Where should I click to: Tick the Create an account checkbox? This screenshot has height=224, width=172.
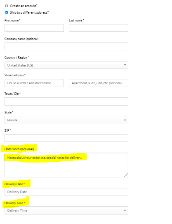pyautogui.click(x=7, y=6)
